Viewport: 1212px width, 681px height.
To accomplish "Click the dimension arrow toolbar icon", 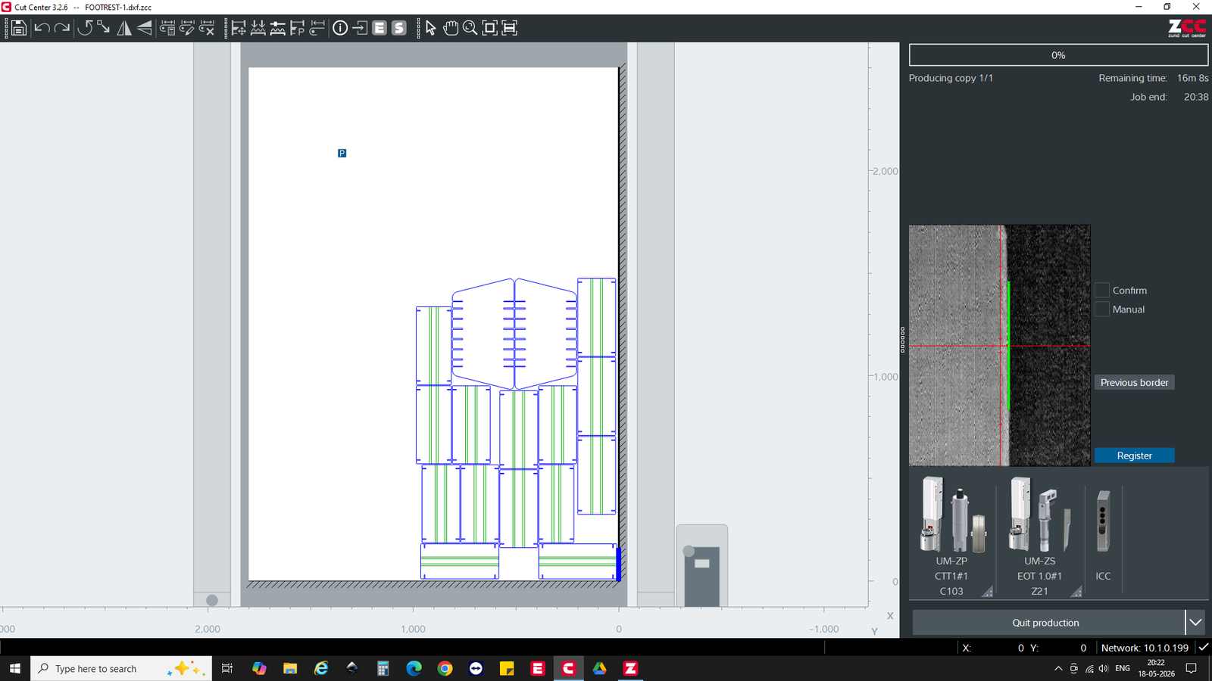I will click(x=317, y=28).
